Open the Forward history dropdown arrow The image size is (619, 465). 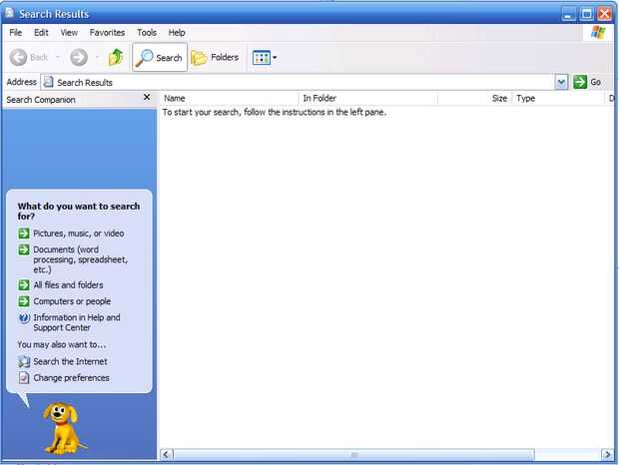click(x=97, y=58)
